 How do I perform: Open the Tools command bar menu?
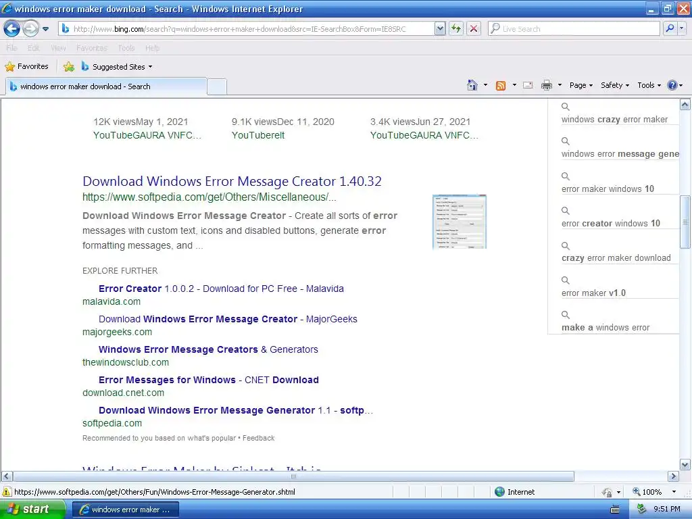tap(649, 85)
